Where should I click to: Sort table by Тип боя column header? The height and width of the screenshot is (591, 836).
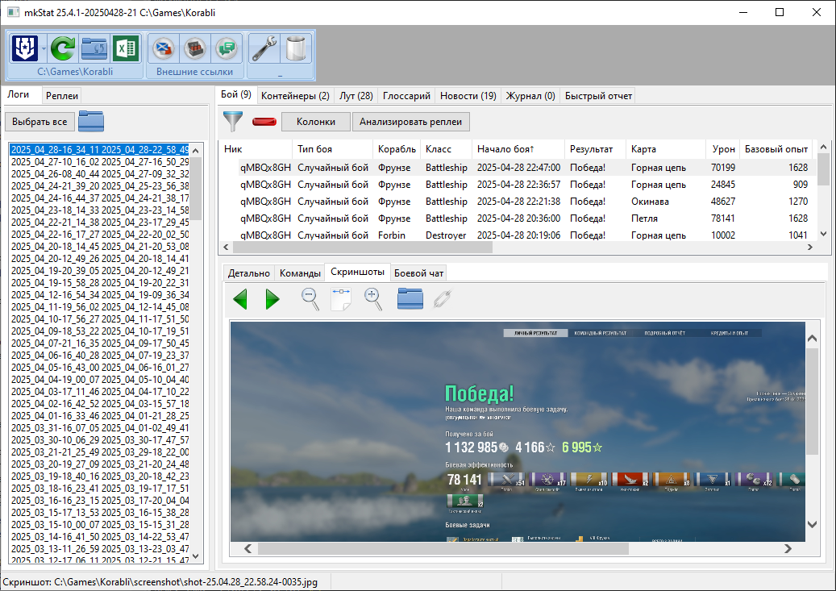[333, 149]
